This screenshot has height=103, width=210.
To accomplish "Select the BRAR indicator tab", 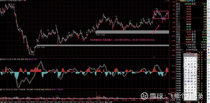I will click(33, 102).
